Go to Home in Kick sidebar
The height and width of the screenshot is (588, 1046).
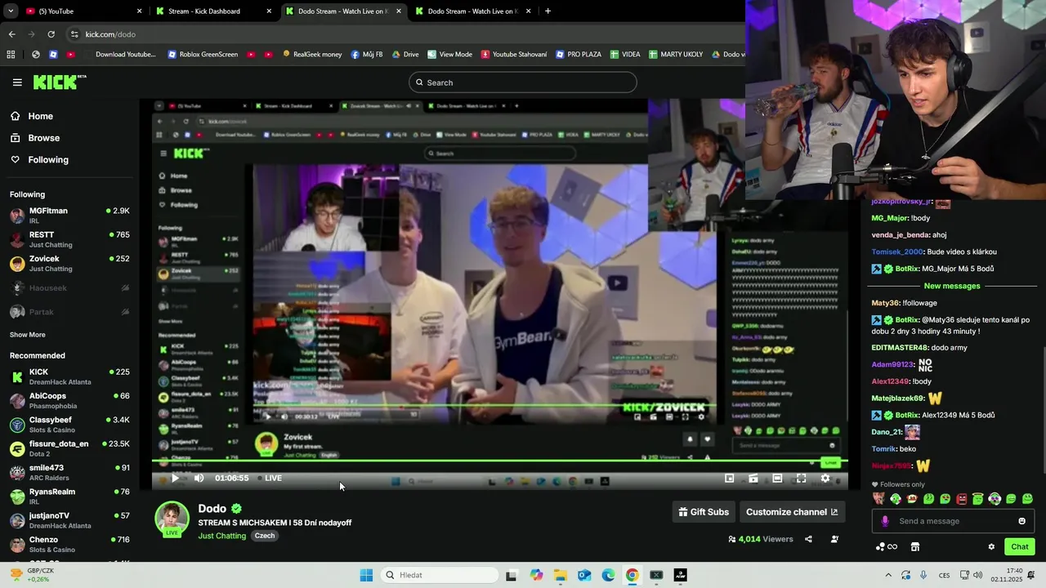[x=33, y=116]
